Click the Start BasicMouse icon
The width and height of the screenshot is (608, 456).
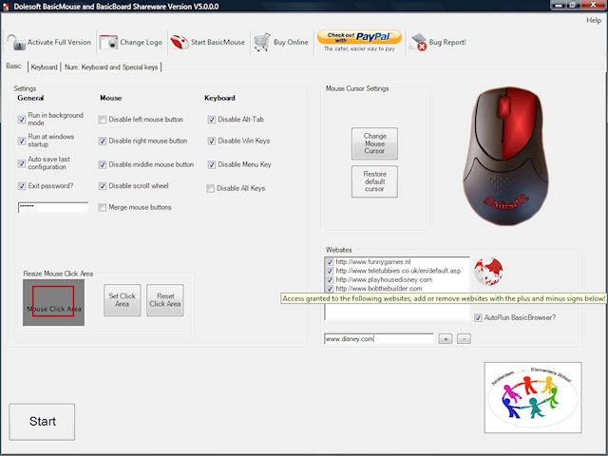tap(180, 42)
